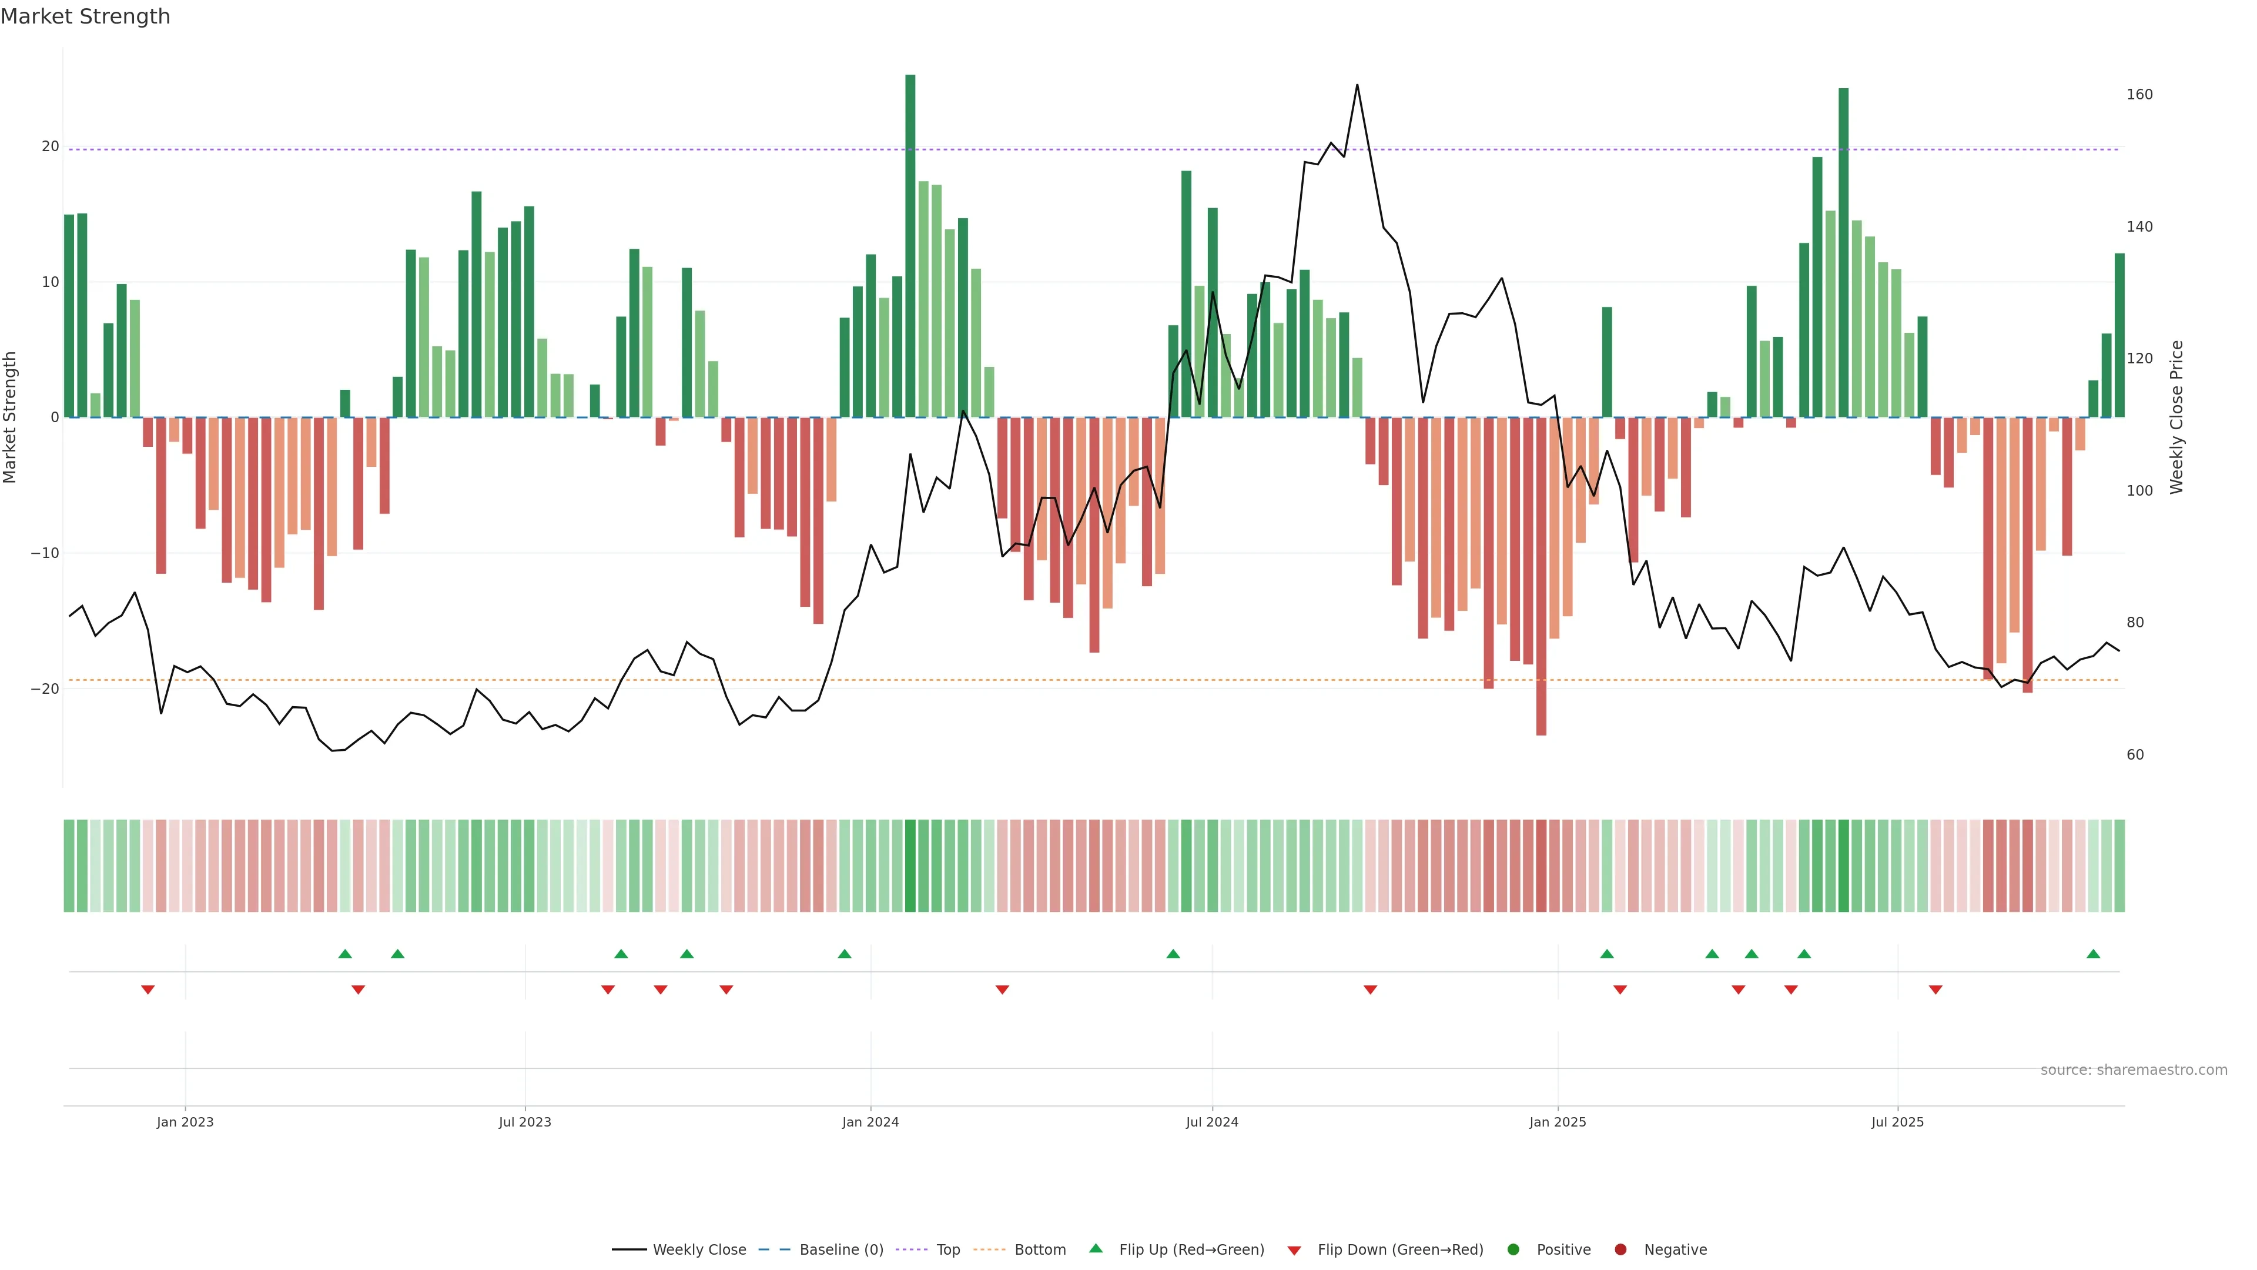Click last green flip-up marker on right
This screenshot has height=1270, width=2257.
[2093, 954]
